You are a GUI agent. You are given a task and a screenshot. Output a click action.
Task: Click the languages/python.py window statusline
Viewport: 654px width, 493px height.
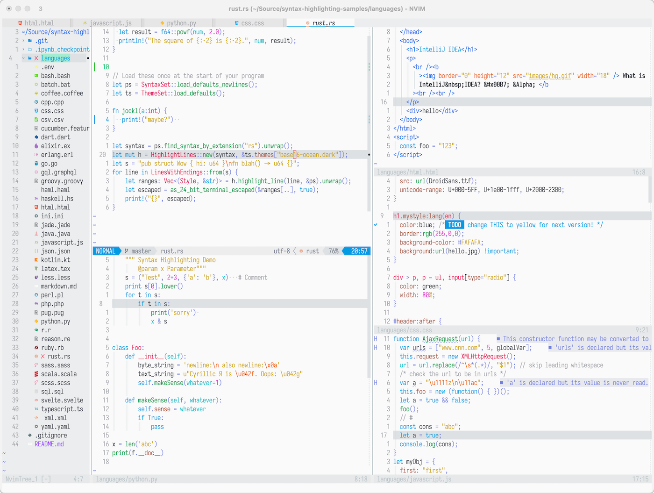point(232,479)
